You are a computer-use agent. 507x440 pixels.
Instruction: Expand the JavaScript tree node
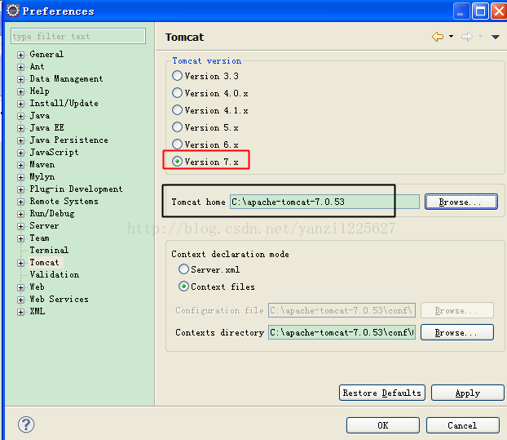coord(20,153)
